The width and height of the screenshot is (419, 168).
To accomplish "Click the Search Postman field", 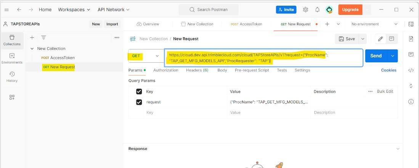I will click(209, 10).
